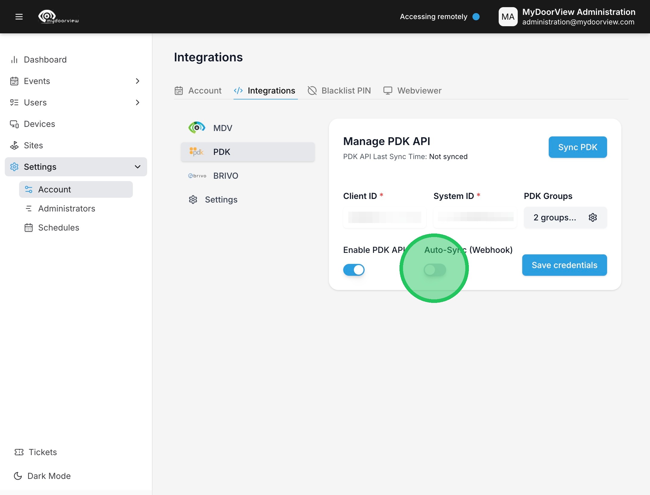
Task: Expand the Users sidebar menu chevron
Action: (137, 102)
